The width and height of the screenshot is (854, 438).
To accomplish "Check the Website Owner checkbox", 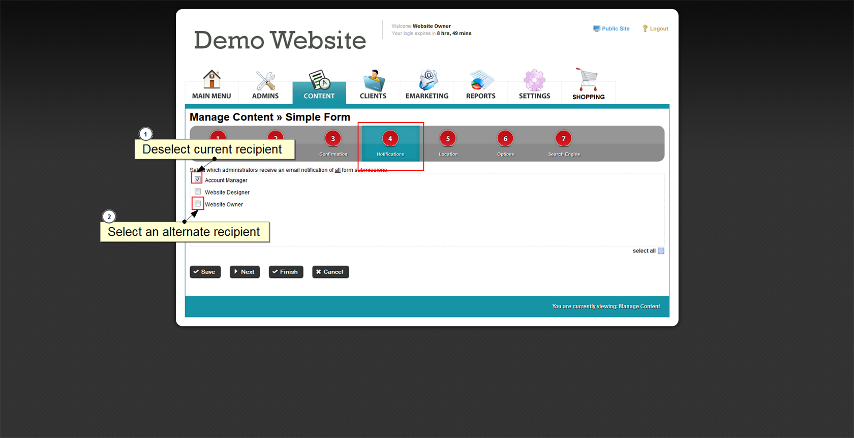I will click(198, 204).
